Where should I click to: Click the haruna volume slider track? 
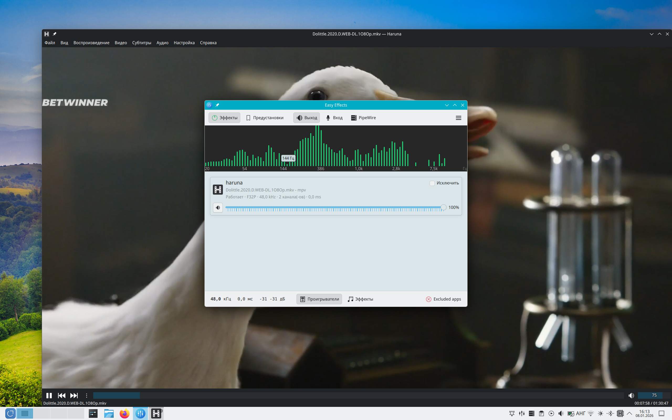333,207
